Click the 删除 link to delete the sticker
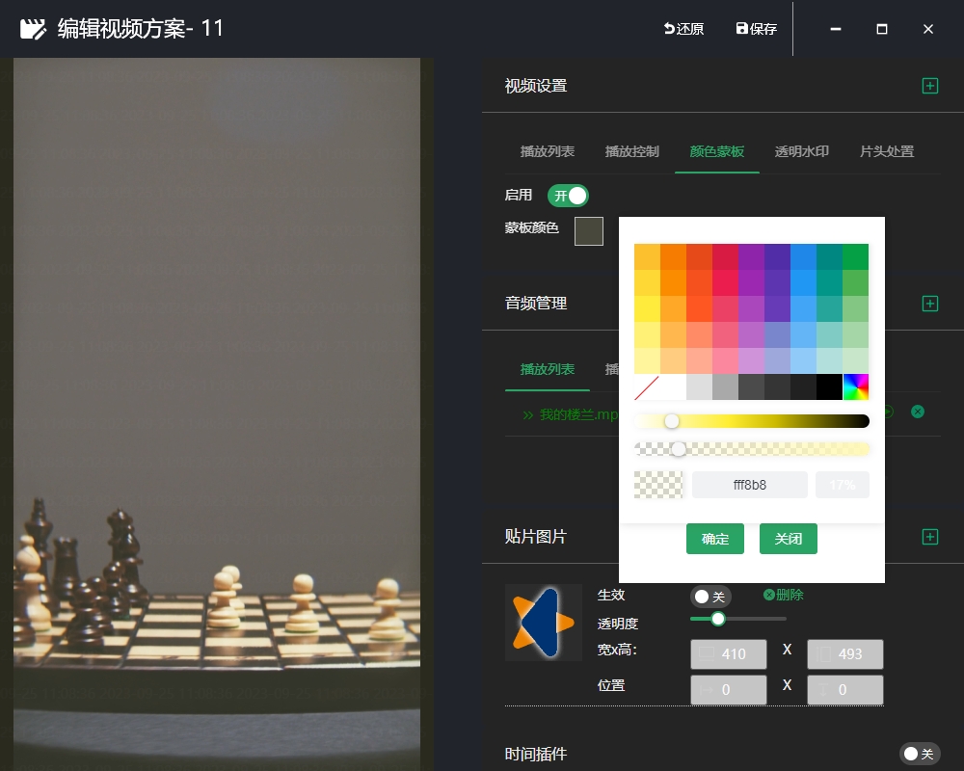Image resolution: width=964 pixels, height=771 pixels. pyautogui.click(x=783, y=596)
